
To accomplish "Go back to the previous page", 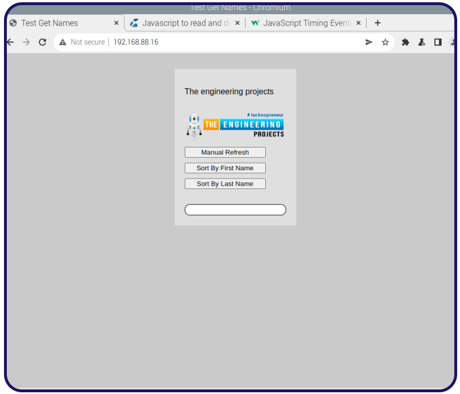I will 10,42.
